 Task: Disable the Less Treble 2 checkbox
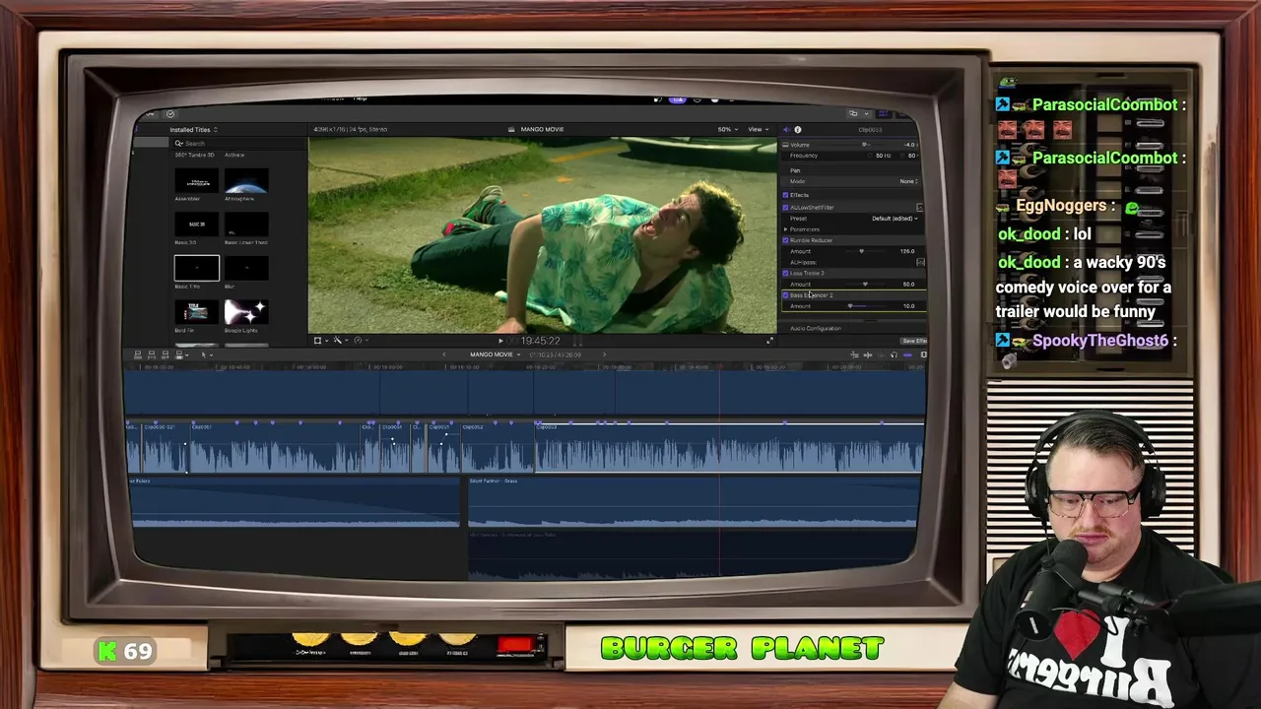785,273
